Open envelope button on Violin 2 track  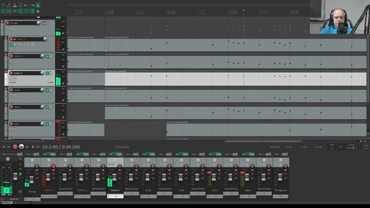tap(13, 79)
